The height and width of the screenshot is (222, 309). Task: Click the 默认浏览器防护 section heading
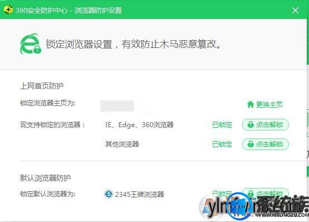pyautogui.click(x=45, y=178)
